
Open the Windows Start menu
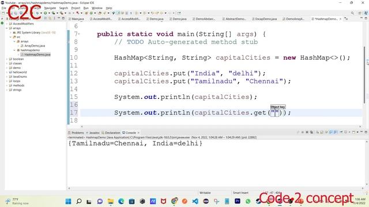[x=68, y=201]
